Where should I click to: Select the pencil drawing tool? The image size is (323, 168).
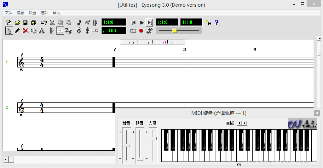pos(17,31)
